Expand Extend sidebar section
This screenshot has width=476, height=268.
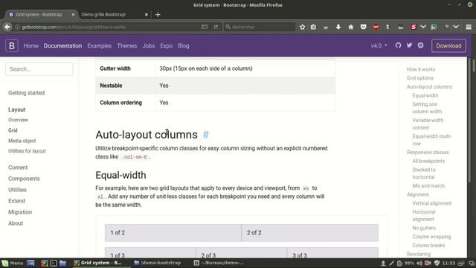coord(16,201)
